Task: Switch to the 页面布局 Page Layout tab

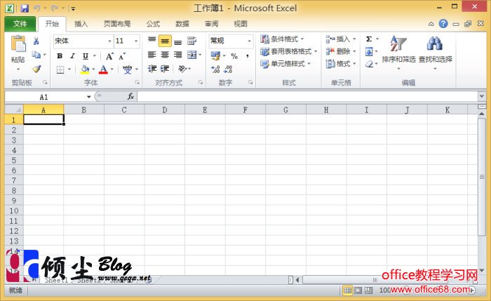Action: [117, 24]
